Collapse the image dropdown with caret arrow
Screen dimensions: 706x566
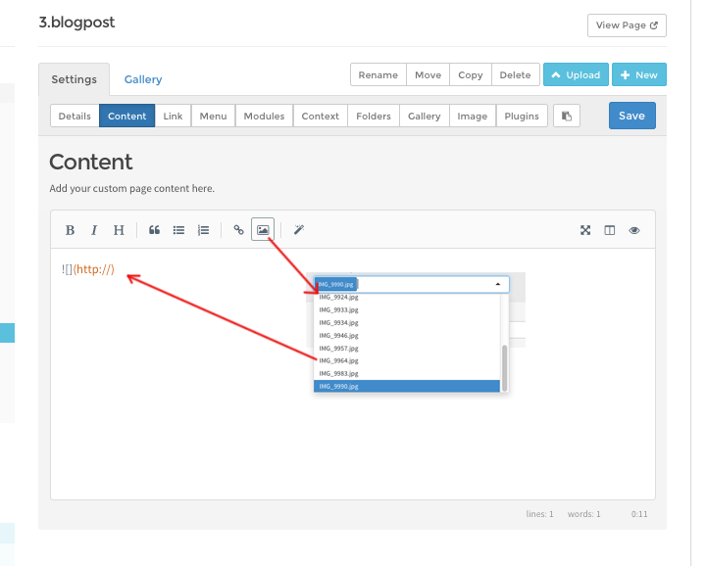[x=498, y=284]
